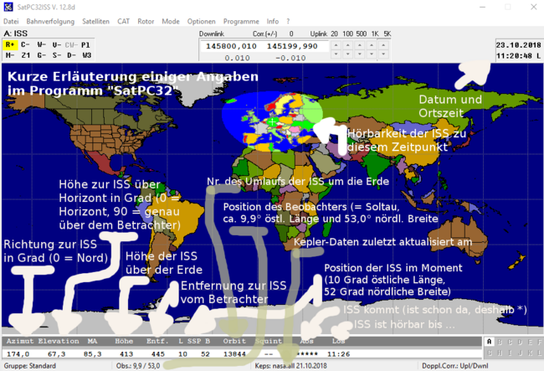Screen dimensions: 544x371
Task: Select satellite slot E
Action: tap(530, 342)
